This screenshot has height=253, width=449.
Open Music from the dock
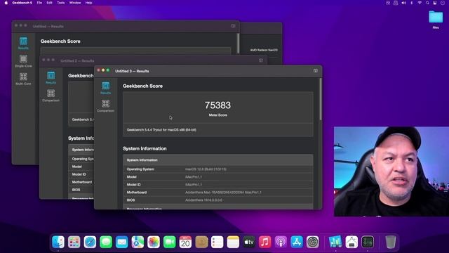point(265,242)
